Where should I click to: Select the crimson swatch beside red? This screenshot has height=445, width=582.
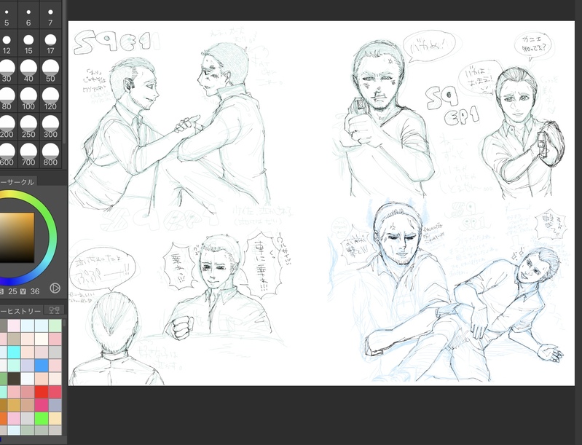click(55, 392)
